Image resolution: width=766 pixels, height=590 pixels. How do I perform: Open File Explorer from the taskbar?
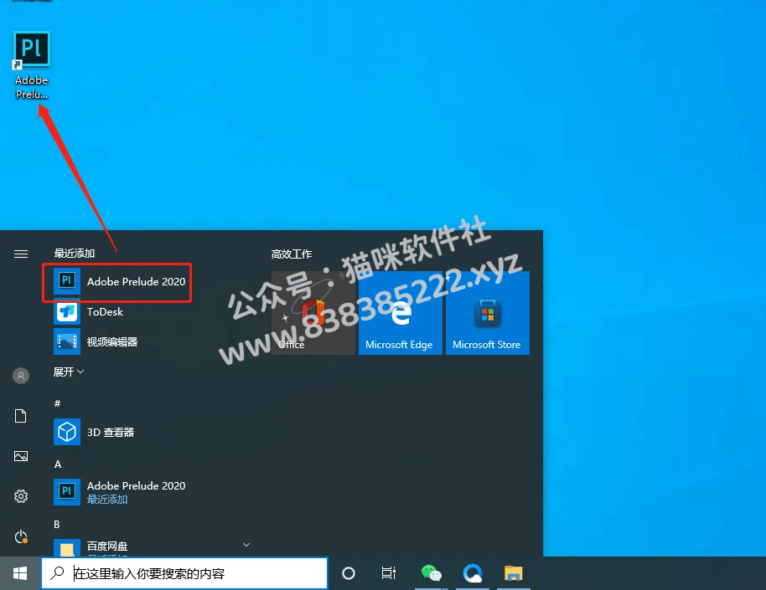[514, 573]
